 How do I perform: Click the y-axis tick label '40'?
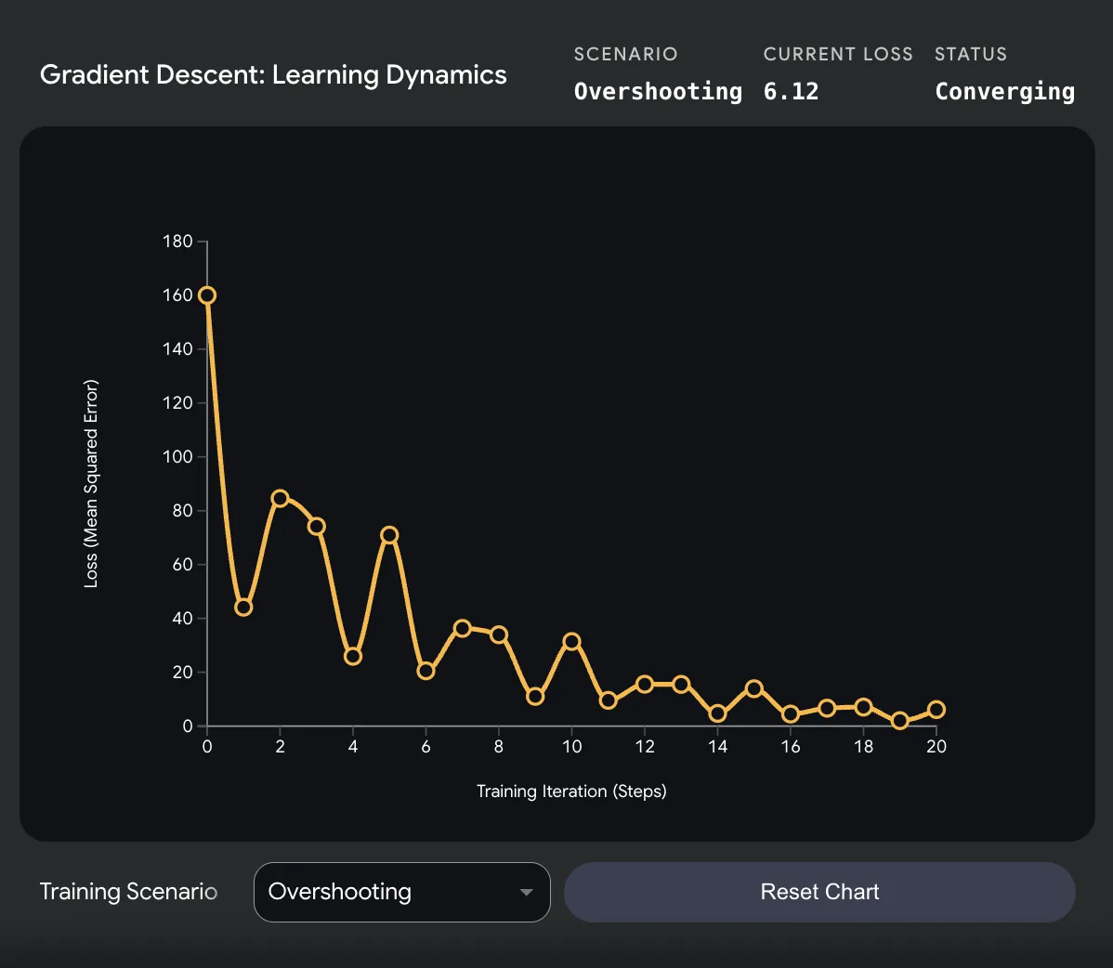click(182, 618)
